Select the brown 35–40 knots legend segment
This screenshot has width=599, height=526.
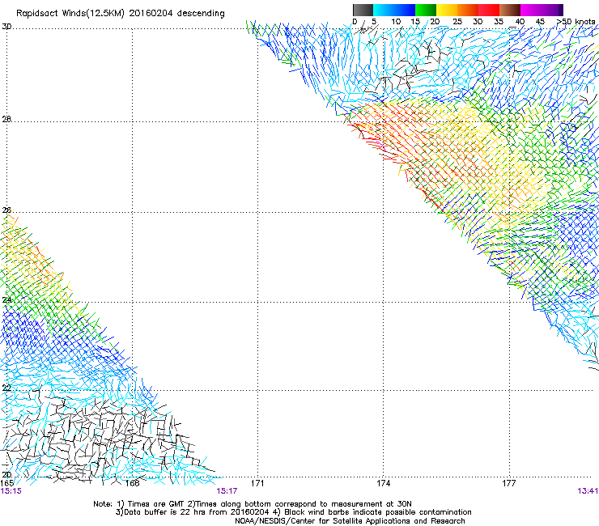pyautogui.click(x=510, y=10)
